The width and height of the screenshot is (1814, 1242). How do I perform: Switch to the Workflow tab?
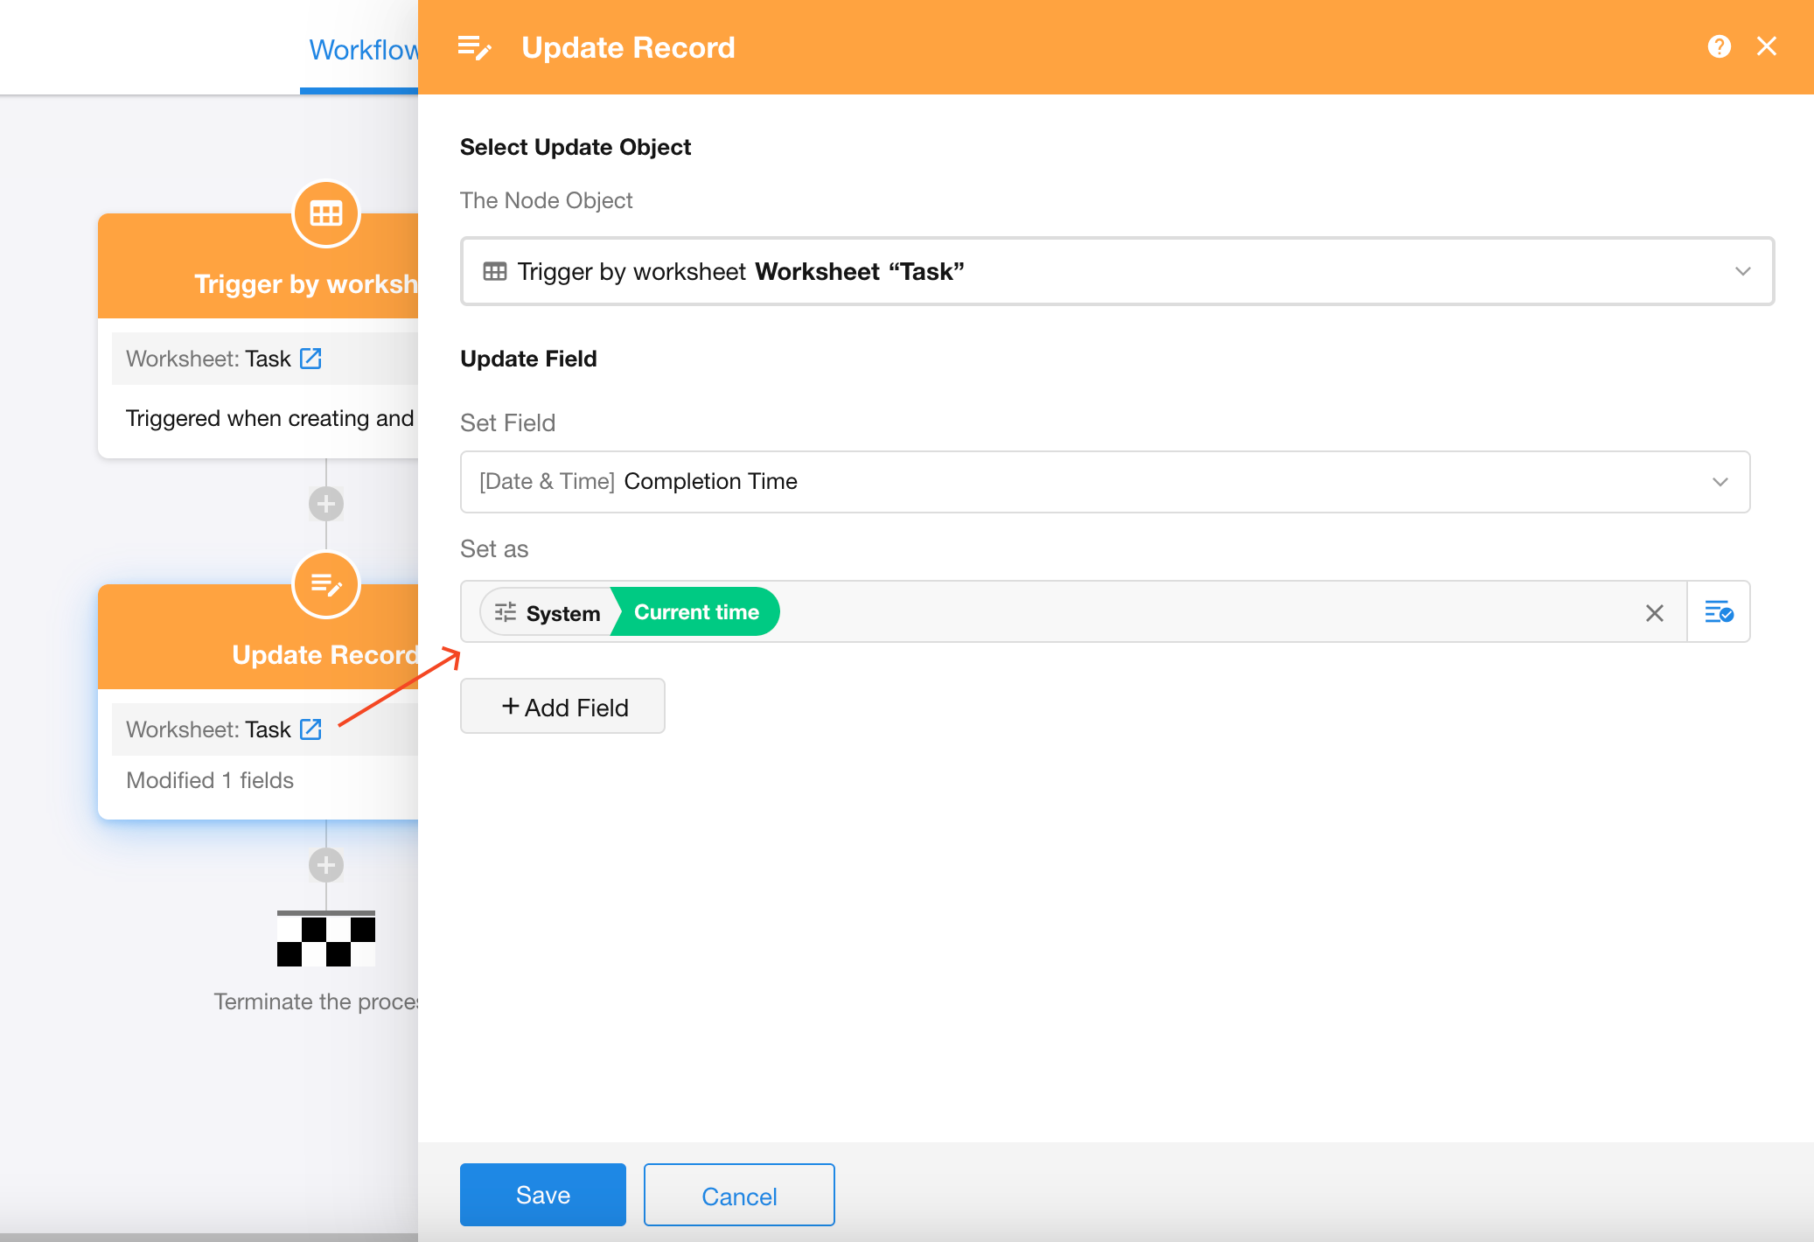[x=362, y=50]
